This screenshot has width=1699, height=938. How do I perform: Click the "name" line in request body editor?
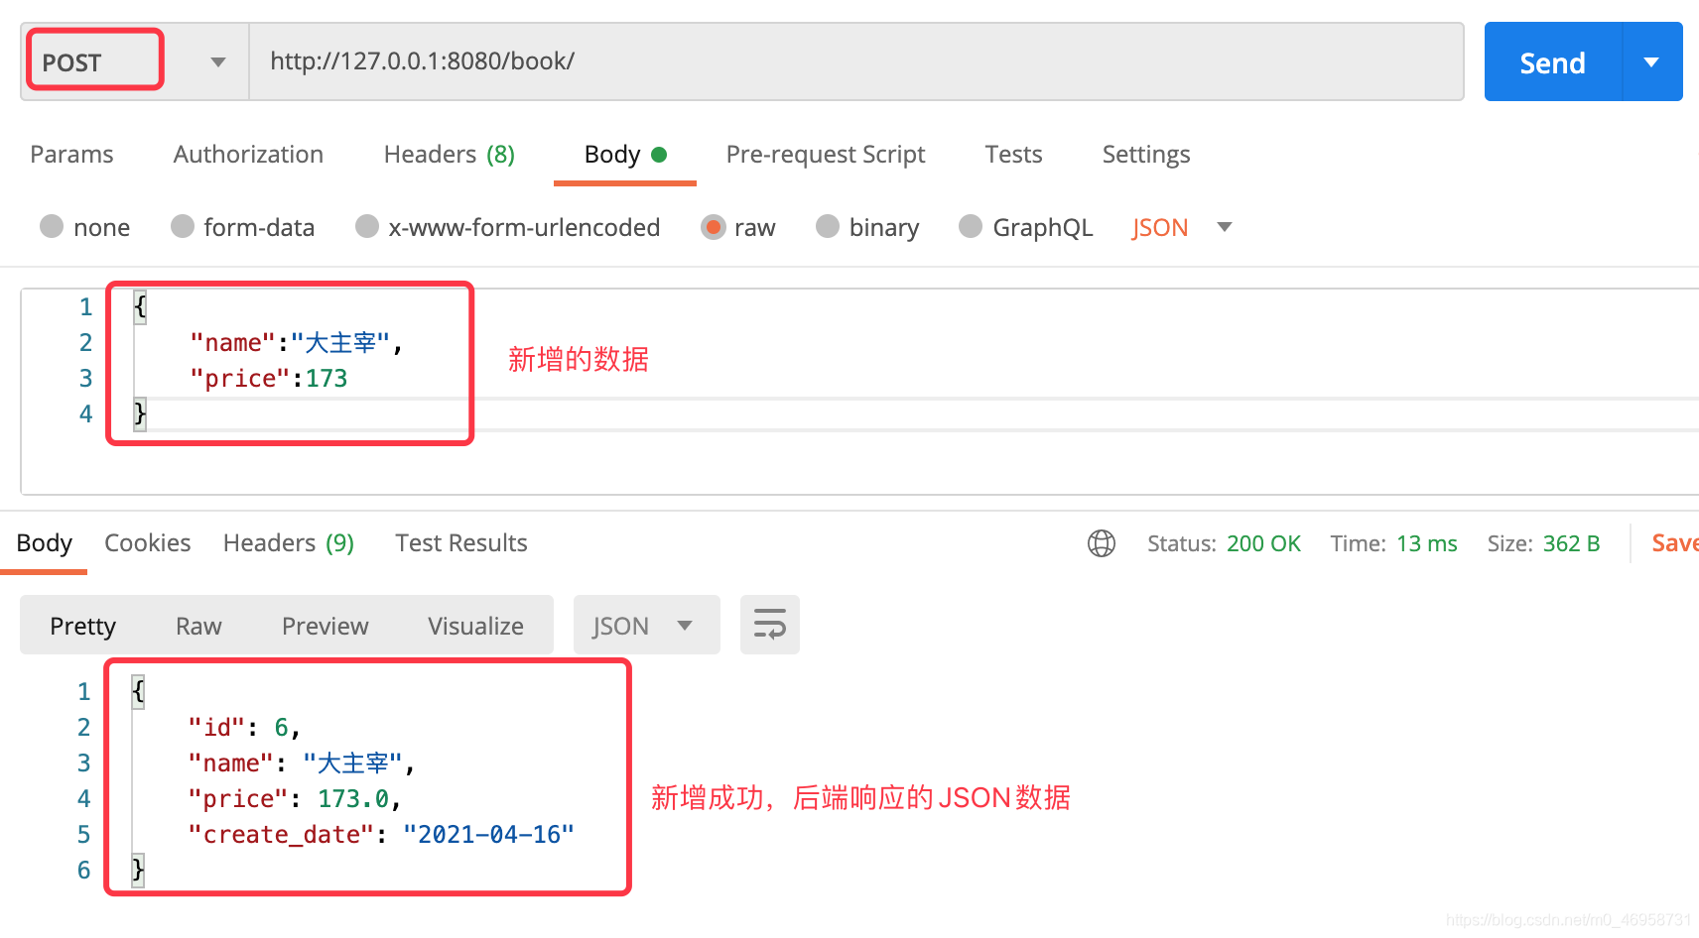(x=296, y=343)
